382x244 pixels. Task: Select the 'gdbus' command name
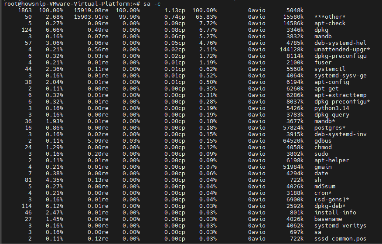pyautogui.click(x=323, y=141)
